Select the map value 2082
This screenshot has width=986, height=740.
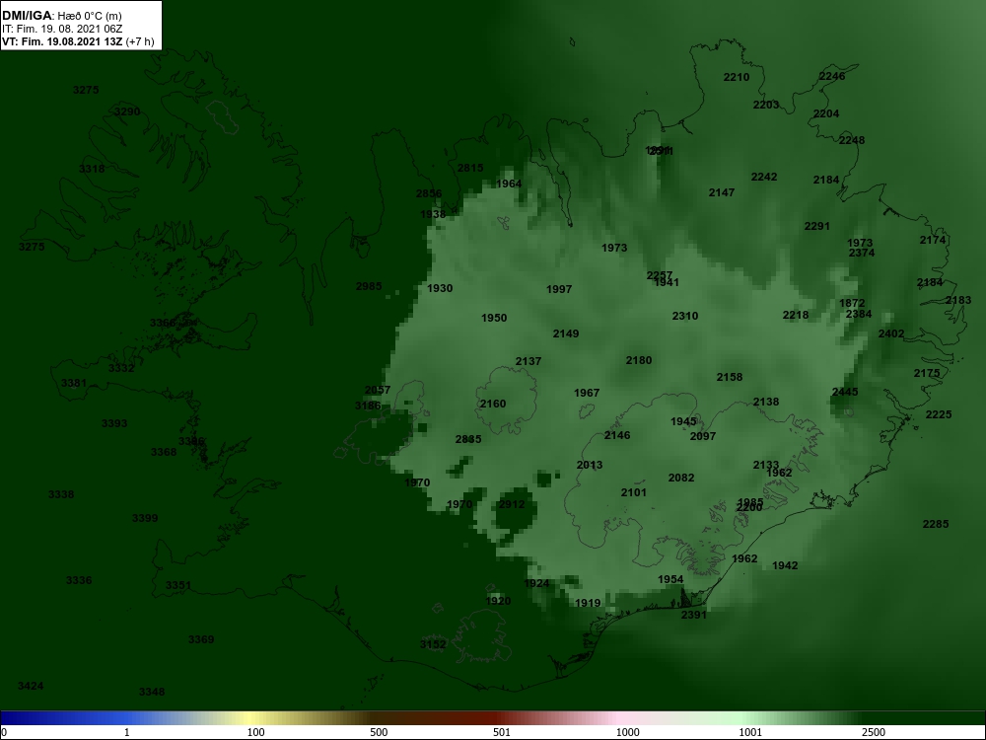click(681, 478)
